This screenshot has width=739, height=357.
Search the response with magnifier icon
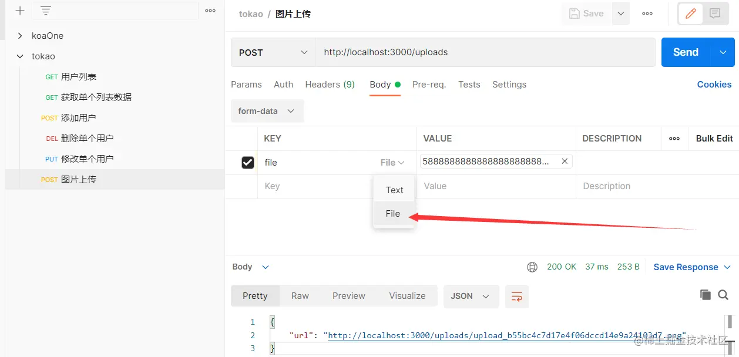[723, 295]
